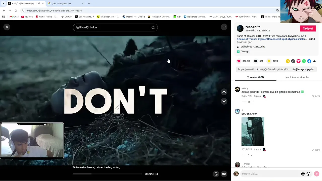Go to previous video with up chevron

pos(224,92)
